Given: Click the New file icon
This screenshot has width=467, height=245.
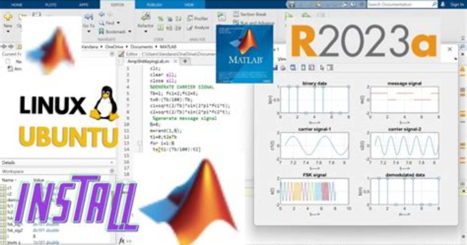Looking at the screenshot, I should click(x=8, y=17).
